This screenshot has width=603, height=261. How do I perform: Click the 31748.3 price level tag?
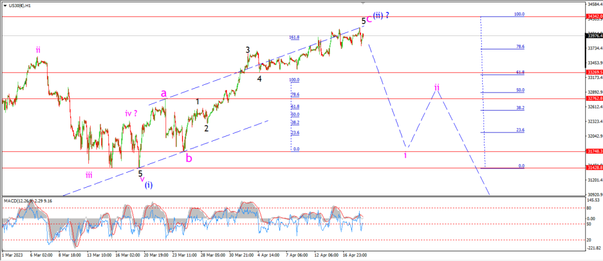[594, 151]
